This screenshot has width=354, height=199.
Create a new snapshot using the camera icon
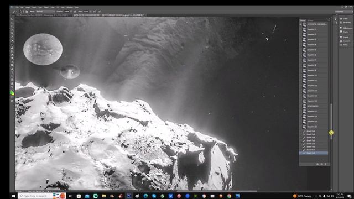(321, 164)
